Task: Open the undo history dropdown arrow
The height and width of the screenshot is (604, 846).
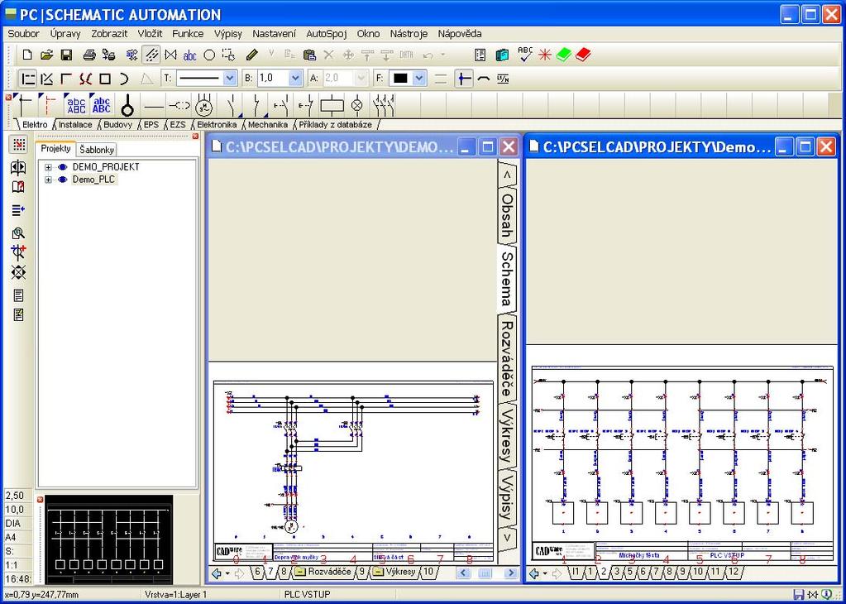Action: (443, 55)
